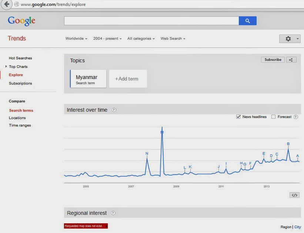
Task: Click into the Google search input field
Action: [x=151, y=21]
